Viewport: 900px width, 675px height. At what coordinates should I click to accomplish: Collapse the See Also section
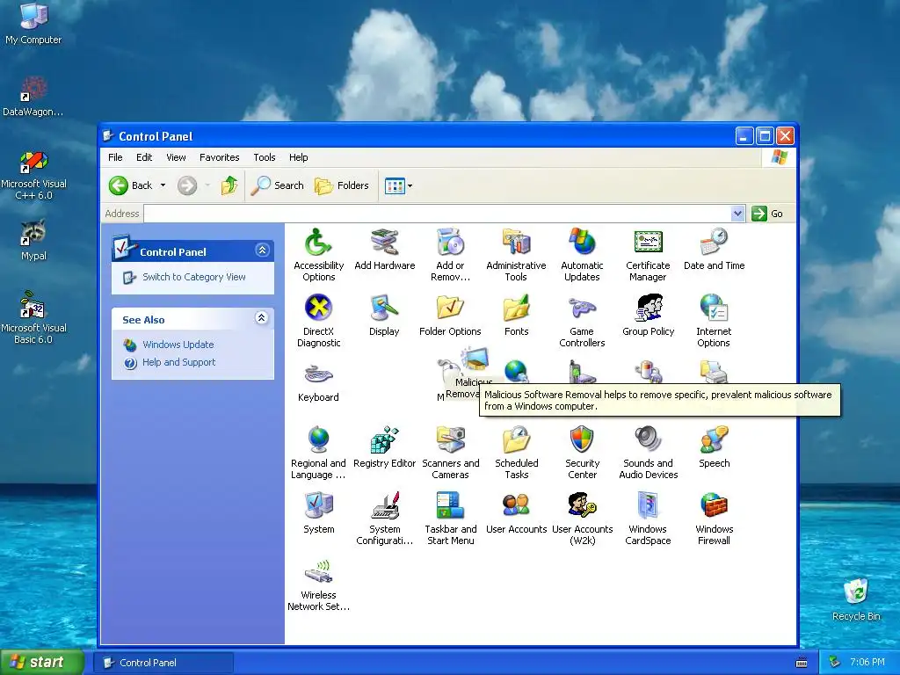click(262, 318)
